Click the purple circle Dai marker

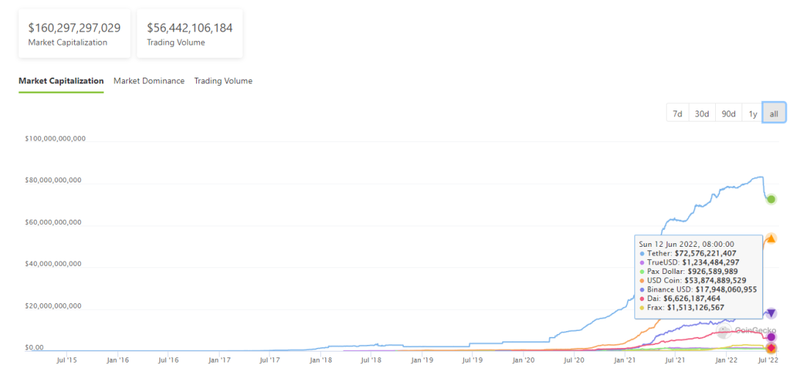pos(771,337)
